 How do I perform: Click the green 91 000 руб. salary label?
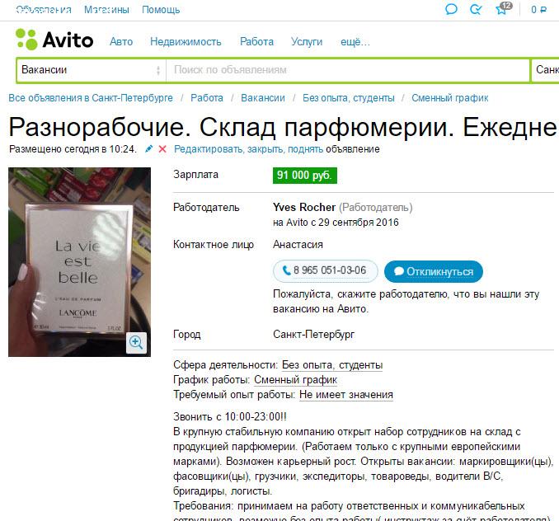[305, 176]
